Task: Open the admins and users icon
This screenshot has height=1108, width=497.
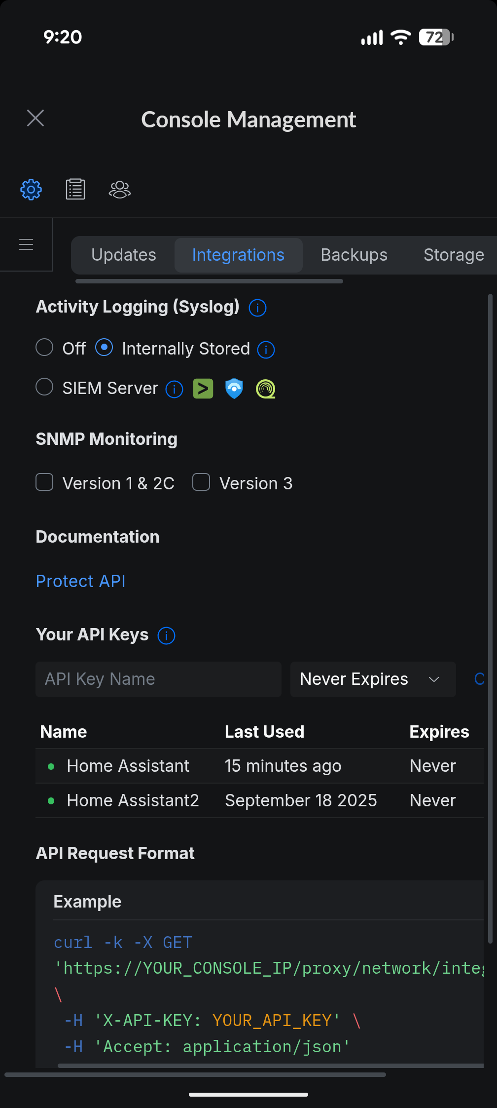Action: pos(120,190)
